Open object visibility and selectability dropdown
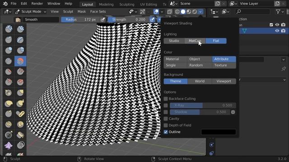 133,12
